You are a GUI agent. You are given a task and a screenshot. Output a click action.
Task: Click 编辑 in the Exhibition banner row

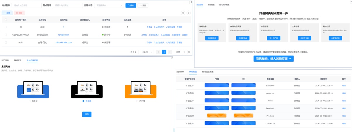coord(344,86)
